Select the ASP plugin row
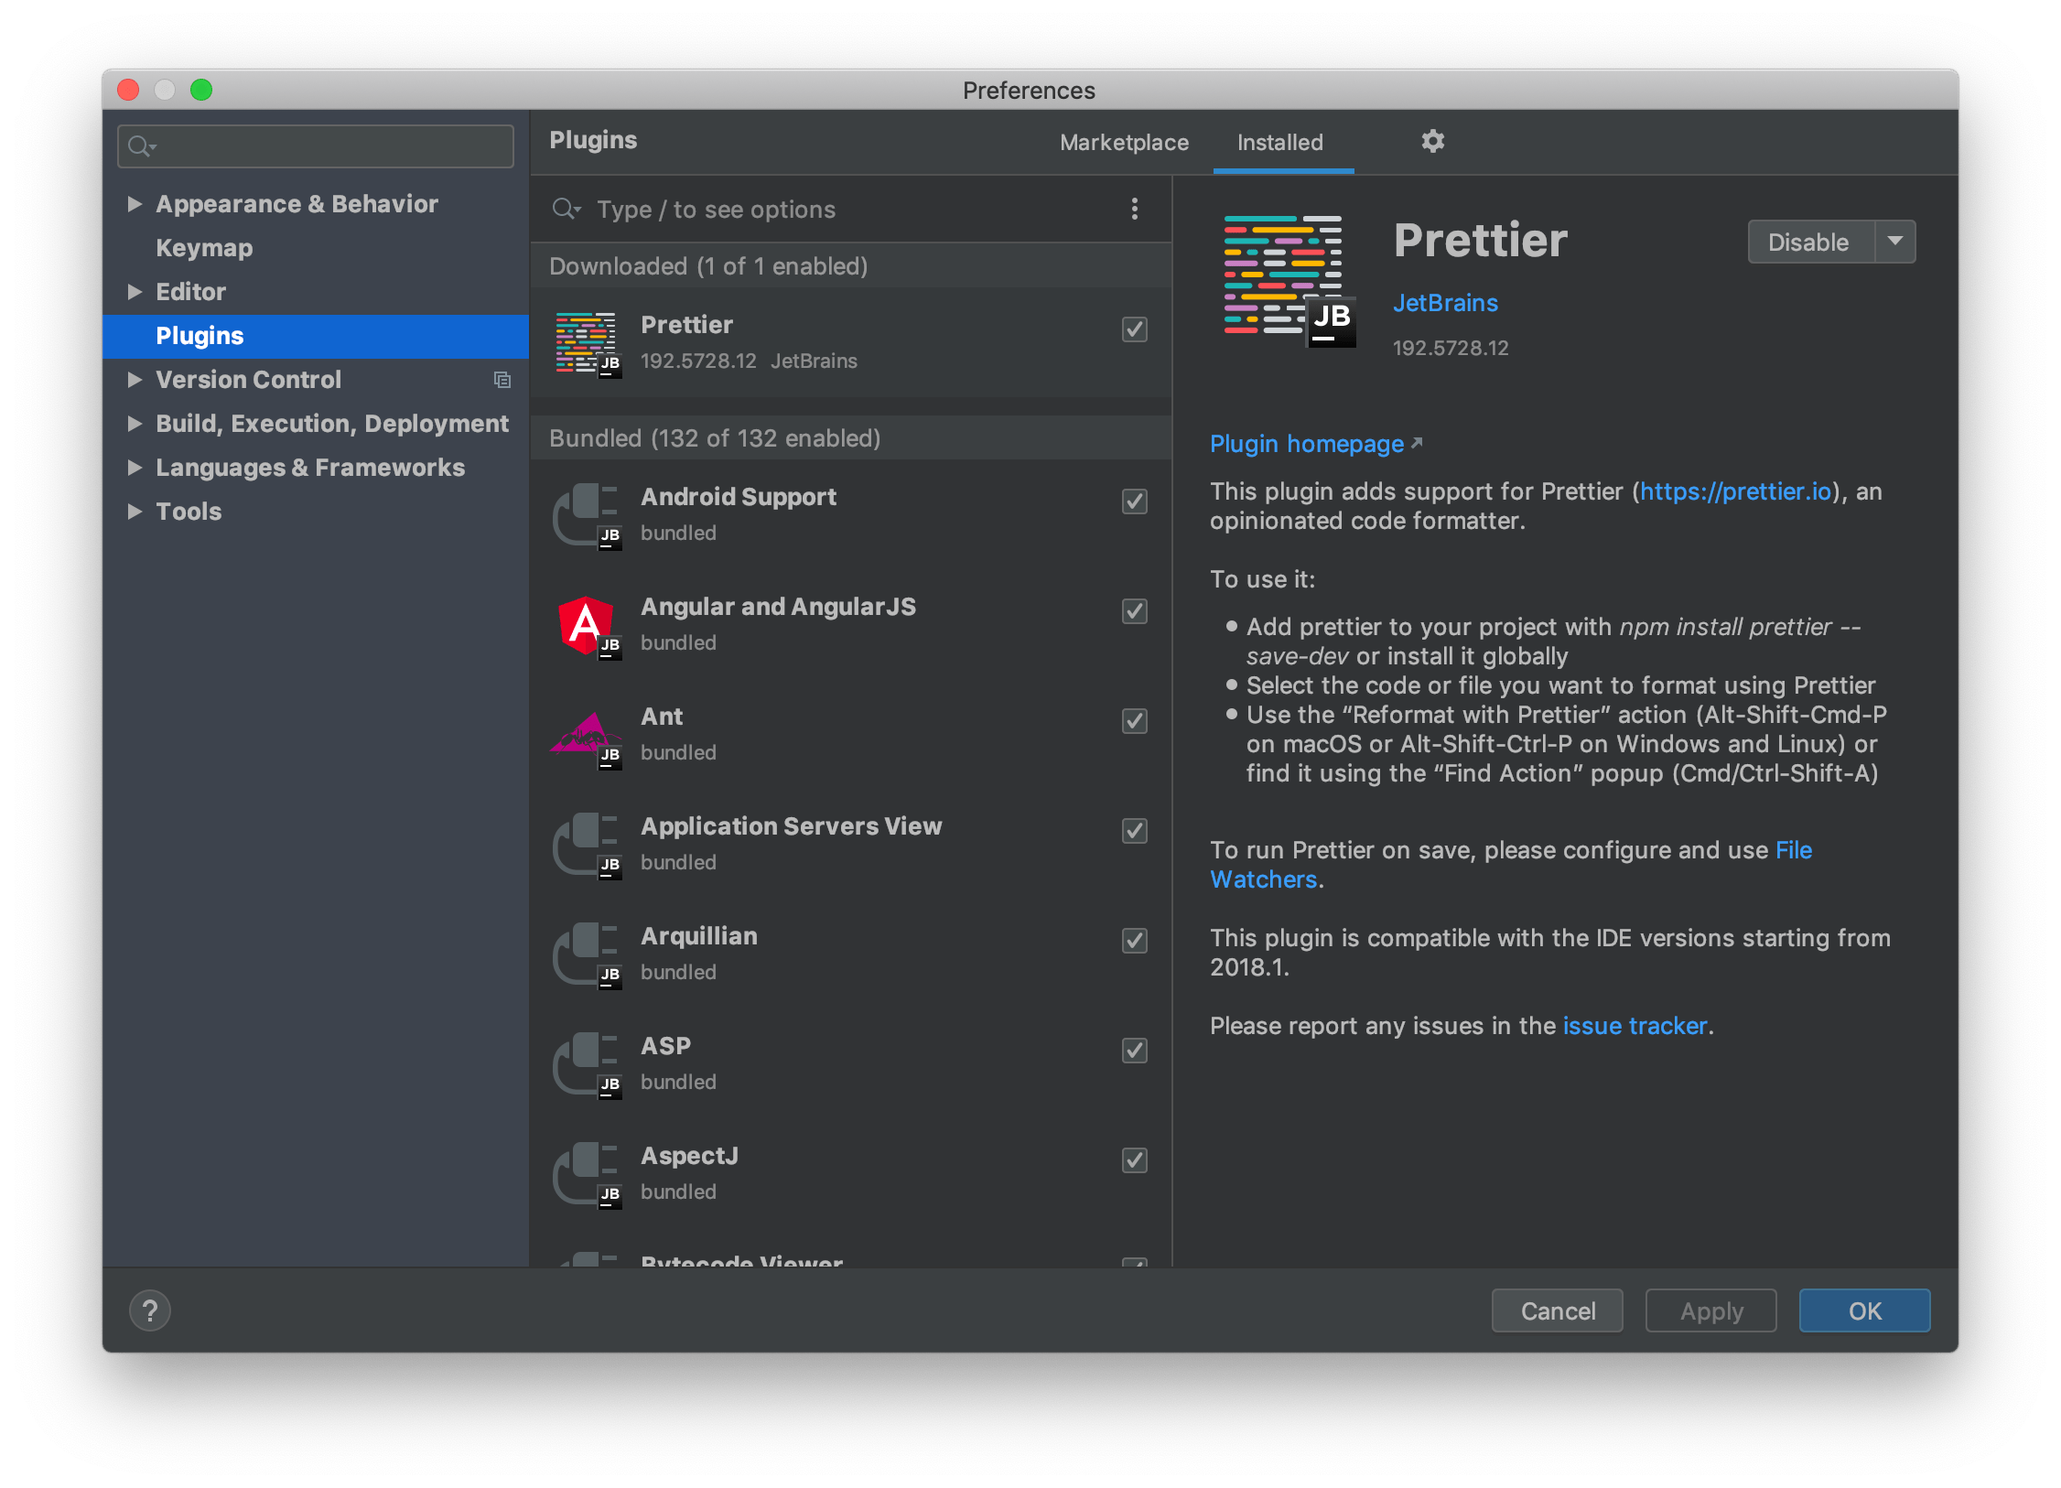 851,1063
